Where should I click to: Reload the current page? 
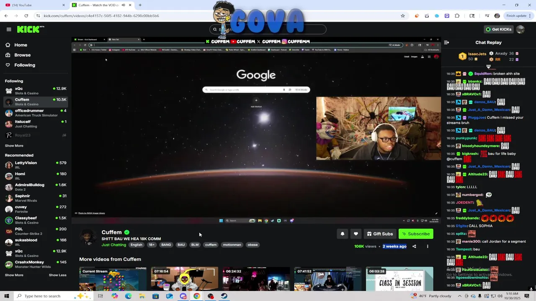[x=26, y=16]
